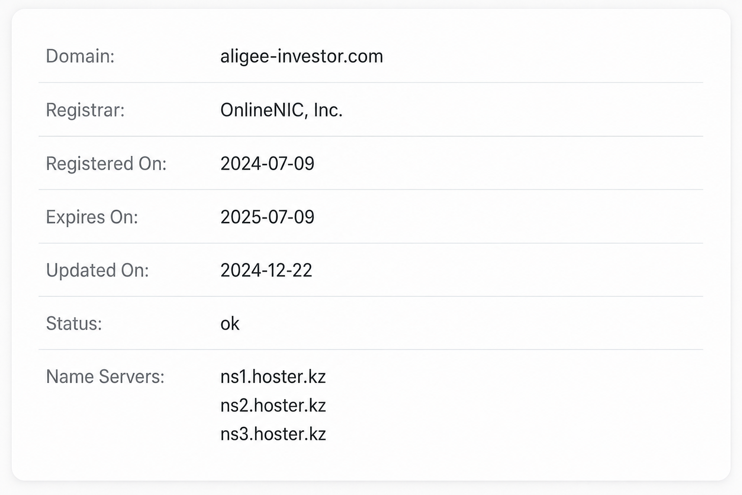Click the domain name aligee-investor.com

301,57
